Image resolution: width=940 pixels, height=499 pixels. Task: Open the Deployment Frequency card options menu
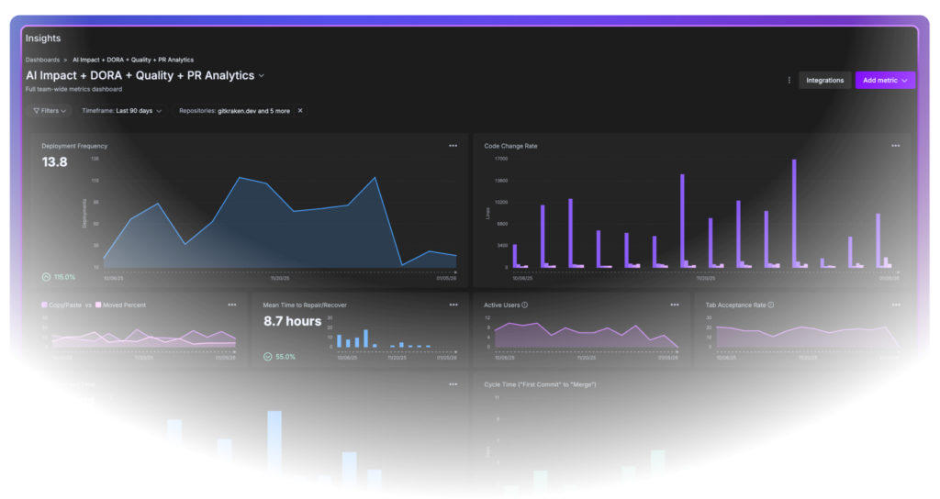[453, 146]
